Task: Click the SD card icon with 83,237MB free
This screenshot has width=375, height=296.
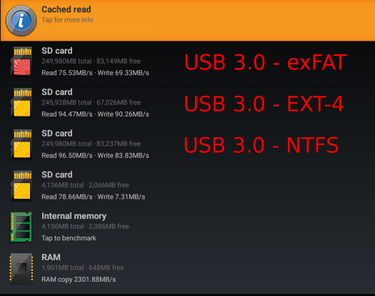Action: tap(21, 144)
